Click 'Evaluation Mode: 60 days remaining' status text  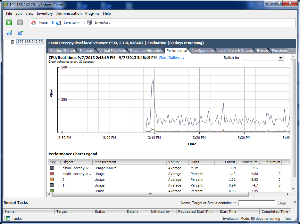[x=251, y=219]
